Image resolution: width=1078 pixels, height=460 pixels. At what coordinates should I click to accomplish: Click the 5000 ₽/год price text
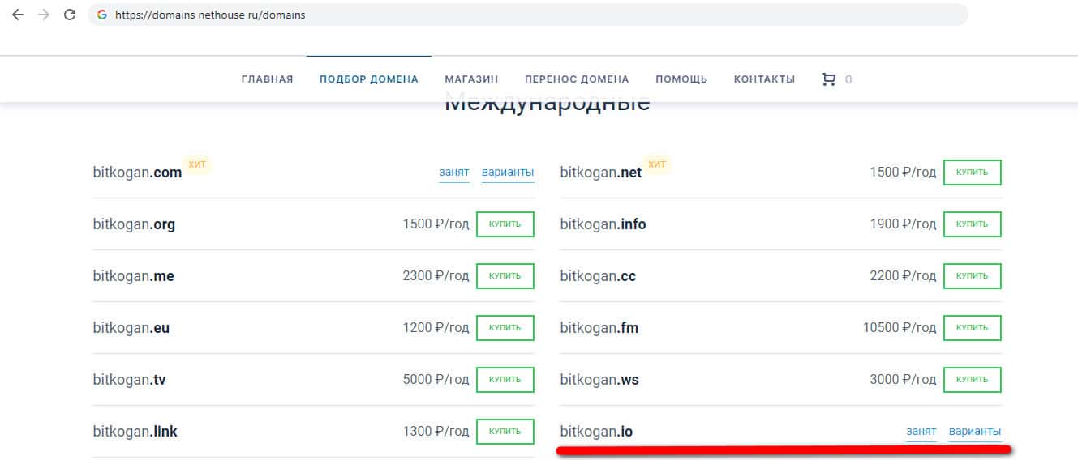pyautogui.click(x=436, y=380)
